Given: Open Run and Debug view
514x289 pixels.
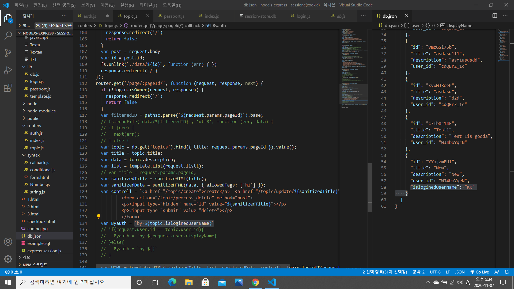Looking at the screenshot, I should pyautogui.click(x=8, y=70).
